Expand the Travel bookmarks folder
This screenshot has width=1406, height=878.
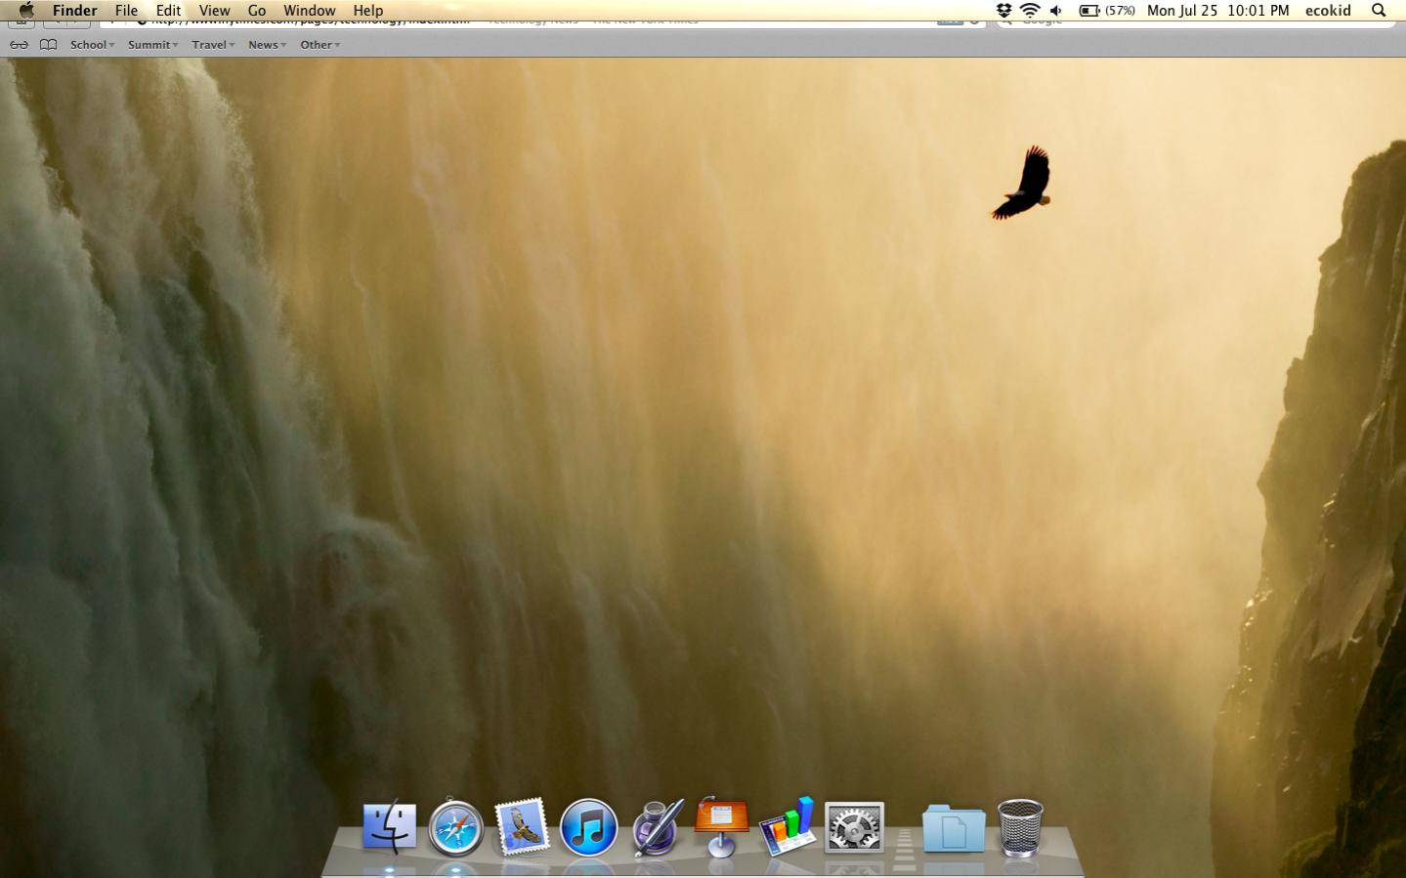213,45
